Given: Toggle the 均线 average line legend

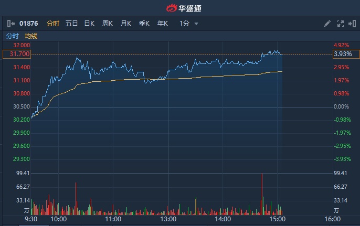Looking at the screenshot, I should (x=31, y=36).
